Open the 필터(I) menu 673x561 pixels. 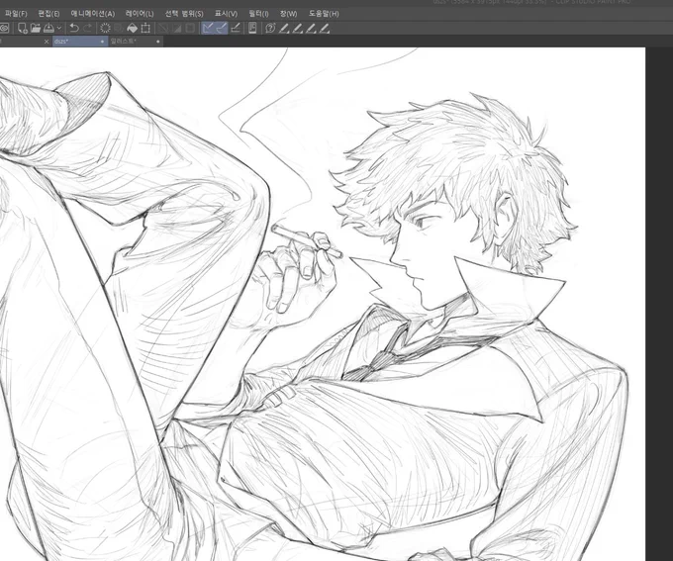click(x=258, y=14)
